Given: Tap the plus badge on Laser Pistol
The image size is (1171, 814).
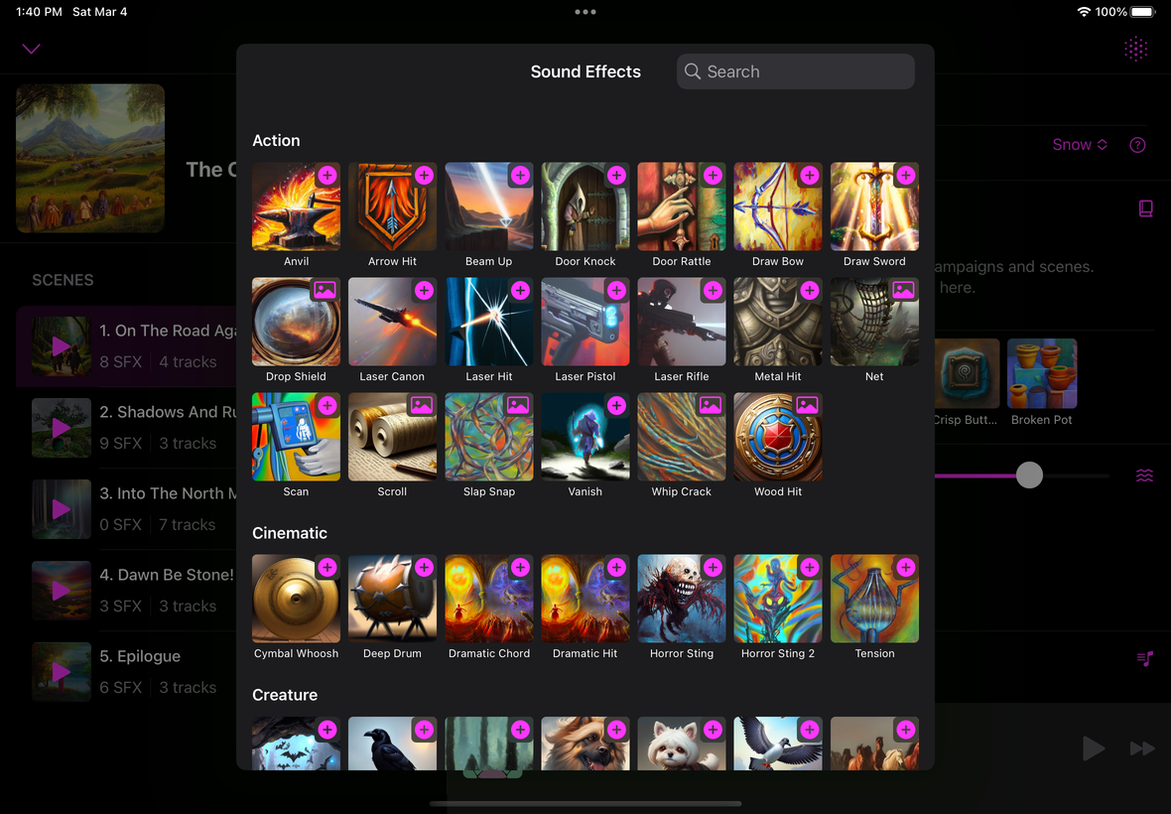Looking at the screenshot, I should [616, 291].
